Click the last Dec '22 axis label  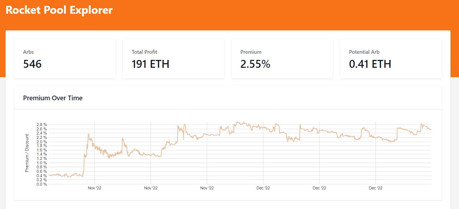[x=376, y=188]
